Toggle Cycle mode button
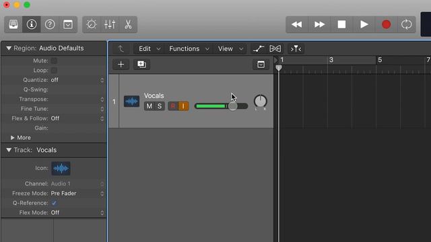 [407, 25]
